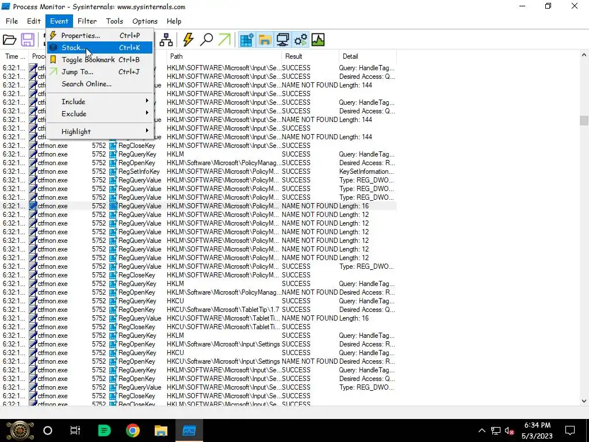This screenshot has width=589, height=442.
Task: Click registry icon beside RegSetInfoKey
Action: tap(113, 172)
